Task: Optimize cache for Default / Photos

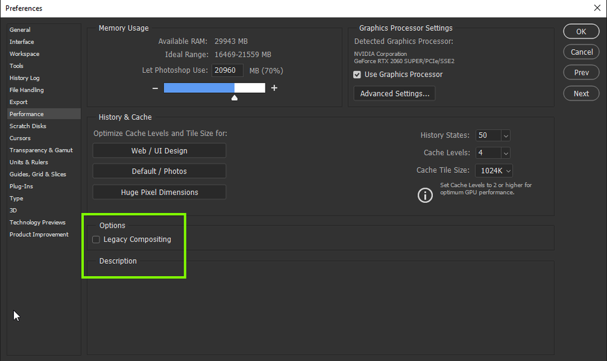Action: click(159, 171)
